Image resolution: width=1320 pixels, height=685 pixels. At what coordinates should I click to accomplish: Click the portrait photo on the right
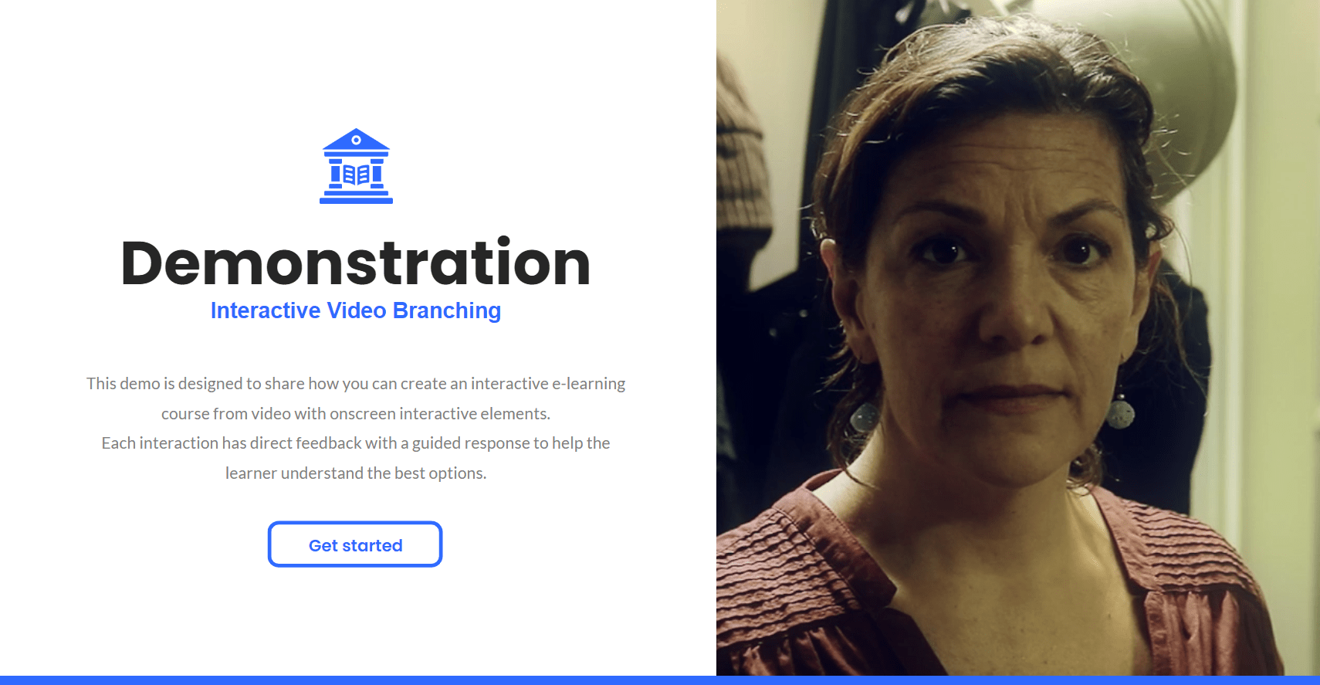[1018, 337]
